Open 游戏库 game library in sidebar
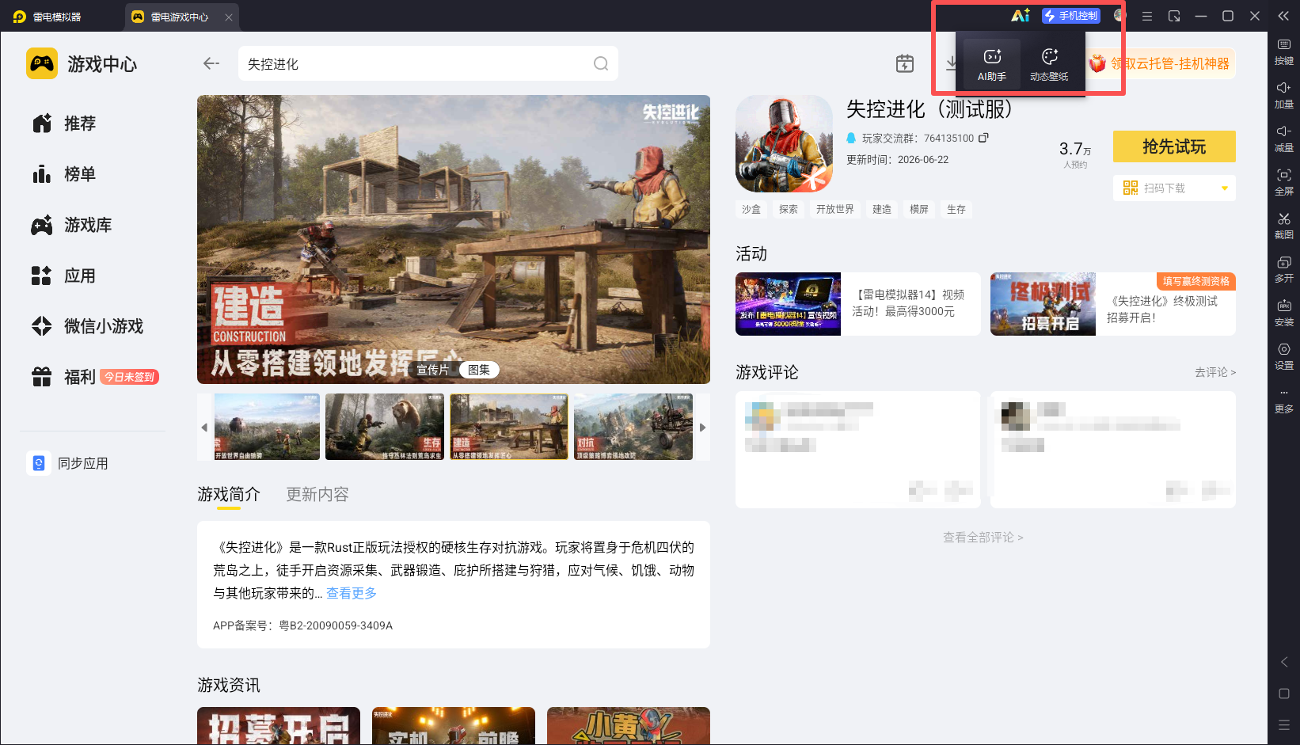 [73, 225]
